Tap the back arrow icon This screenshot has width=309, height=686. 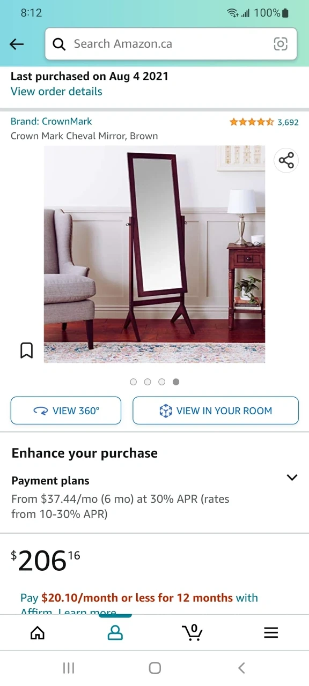(17, 44)
